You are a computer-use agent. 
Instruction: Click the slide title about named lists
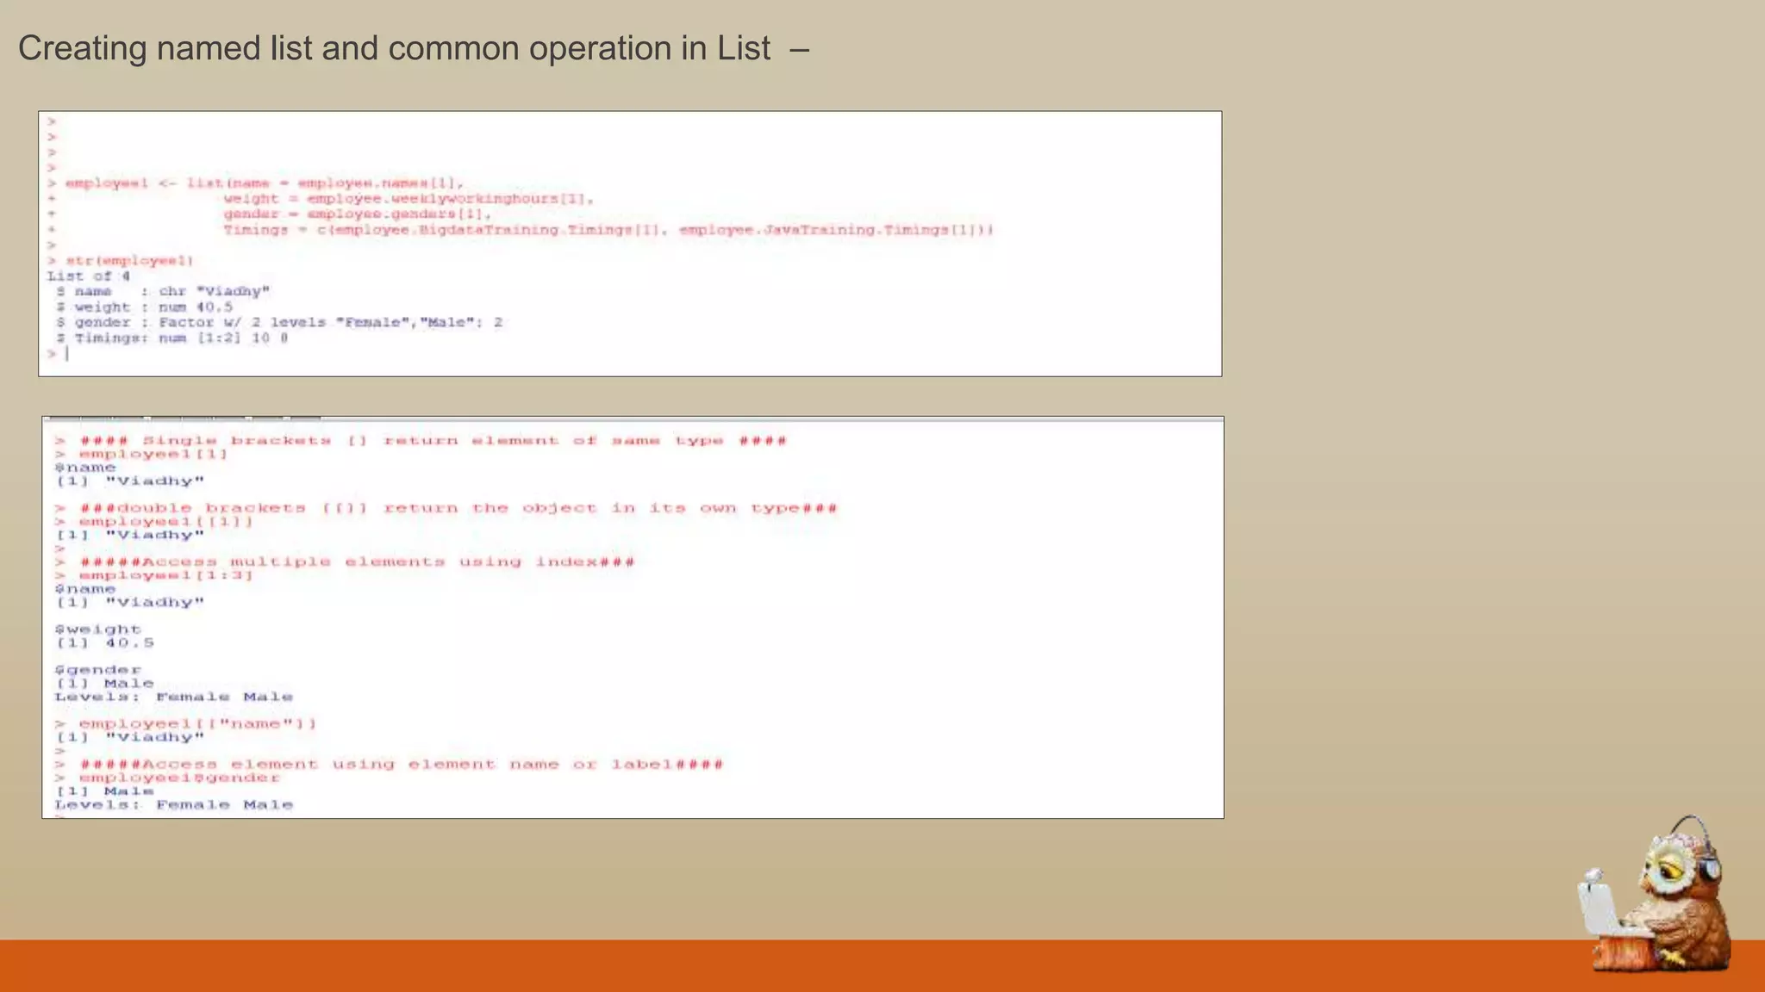coord(413,49)
